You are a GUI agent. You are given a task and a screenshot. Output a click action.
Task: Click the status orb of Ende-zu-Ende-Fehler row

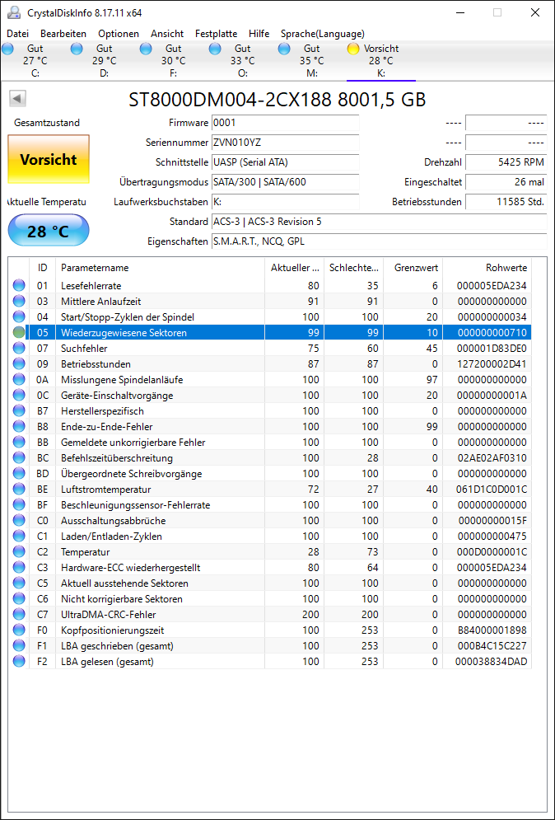[19, 426]
